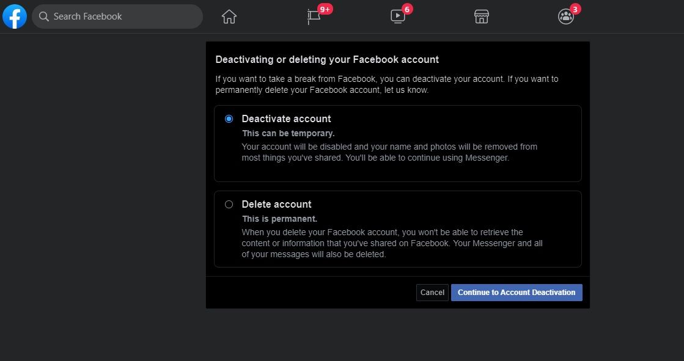Click the Cancel button
Screen dimensions: 684x361
pos(432,293)
